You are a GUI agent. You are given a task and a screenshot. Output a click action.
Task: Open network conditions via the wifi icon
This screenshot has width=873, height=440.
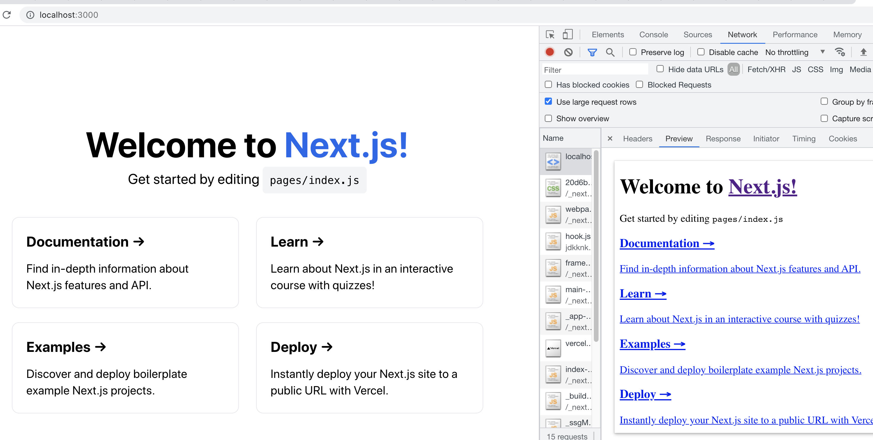[840, 52]
